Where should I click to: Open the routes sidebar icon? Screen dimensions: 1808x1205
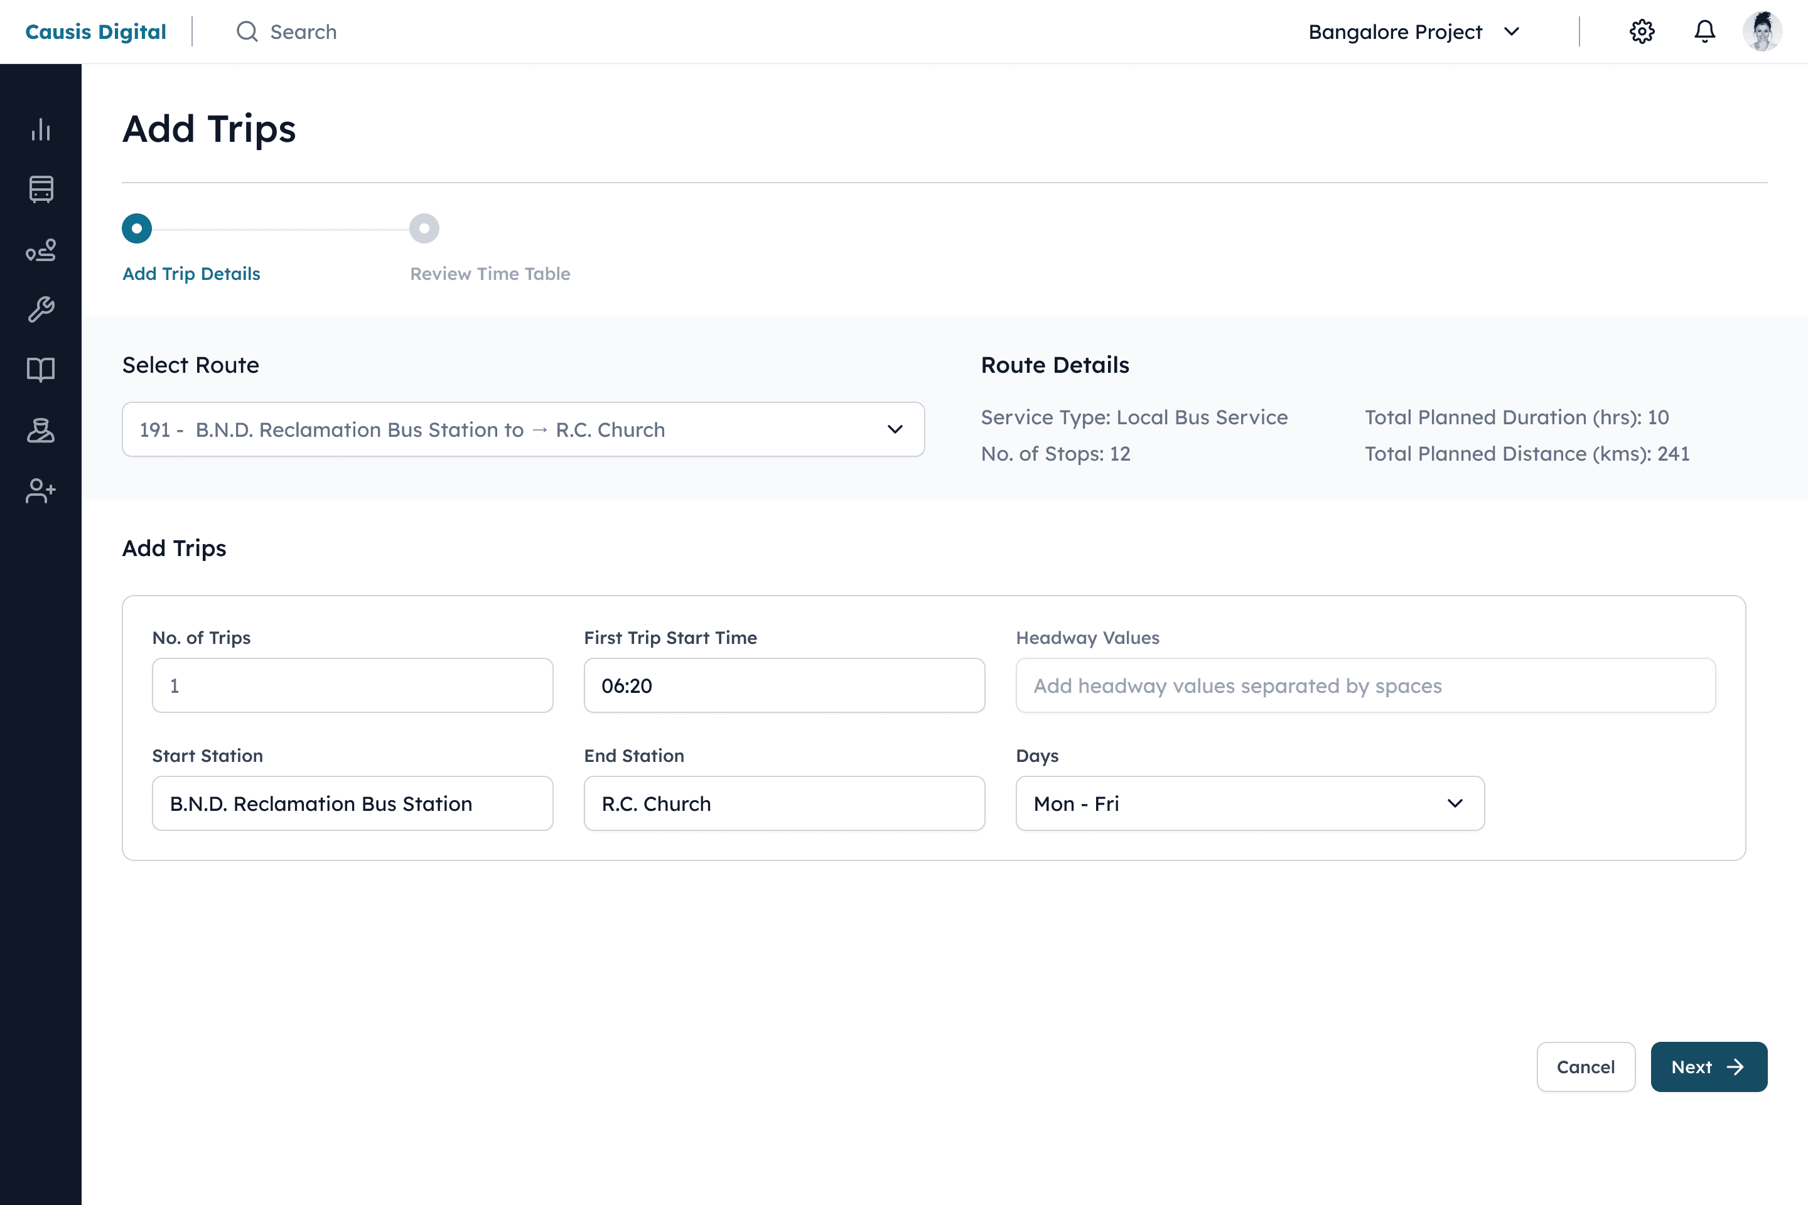click(41, 250)
